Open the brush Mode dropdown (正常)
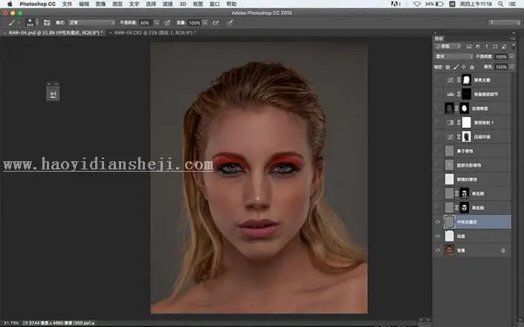The width and height of the screenshot is (524, 327). coord(91,23)
